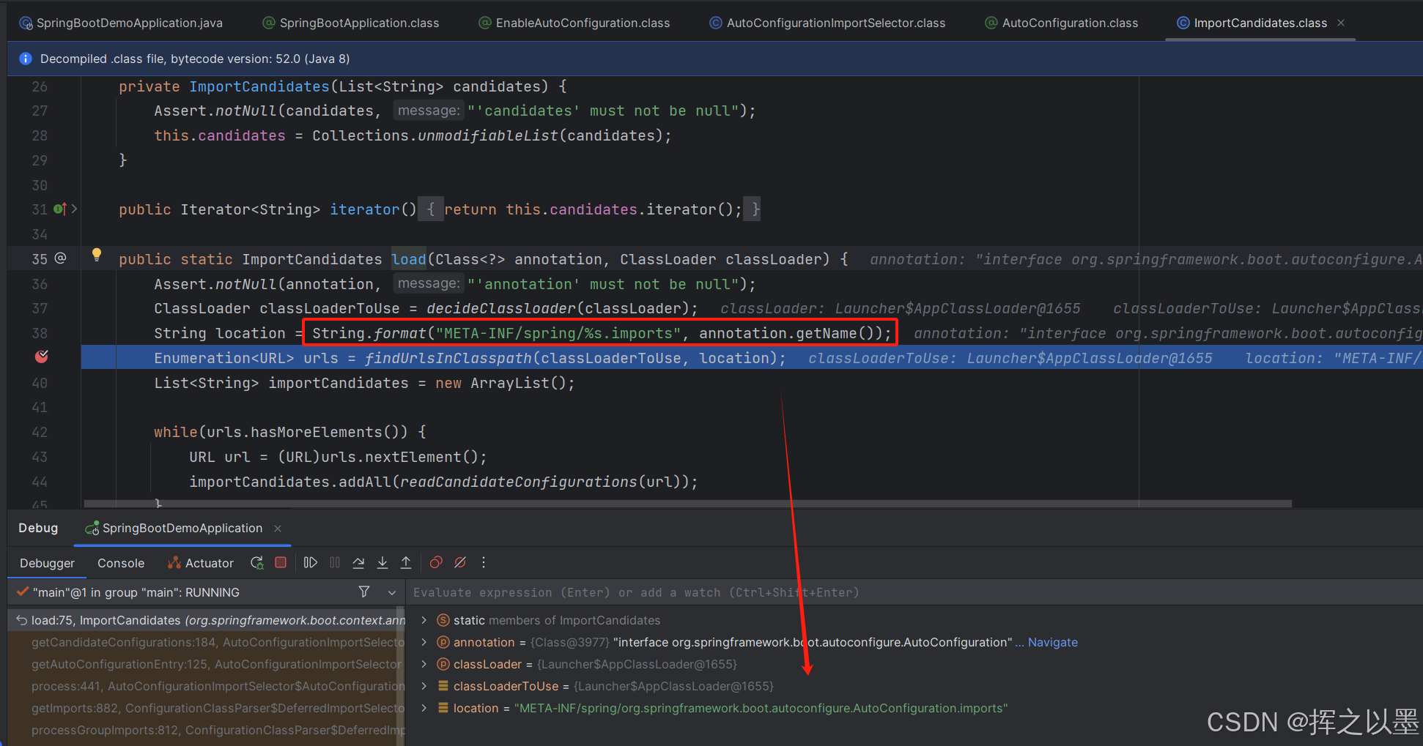Click the intention lightbulb on line 35

[96, 255]
